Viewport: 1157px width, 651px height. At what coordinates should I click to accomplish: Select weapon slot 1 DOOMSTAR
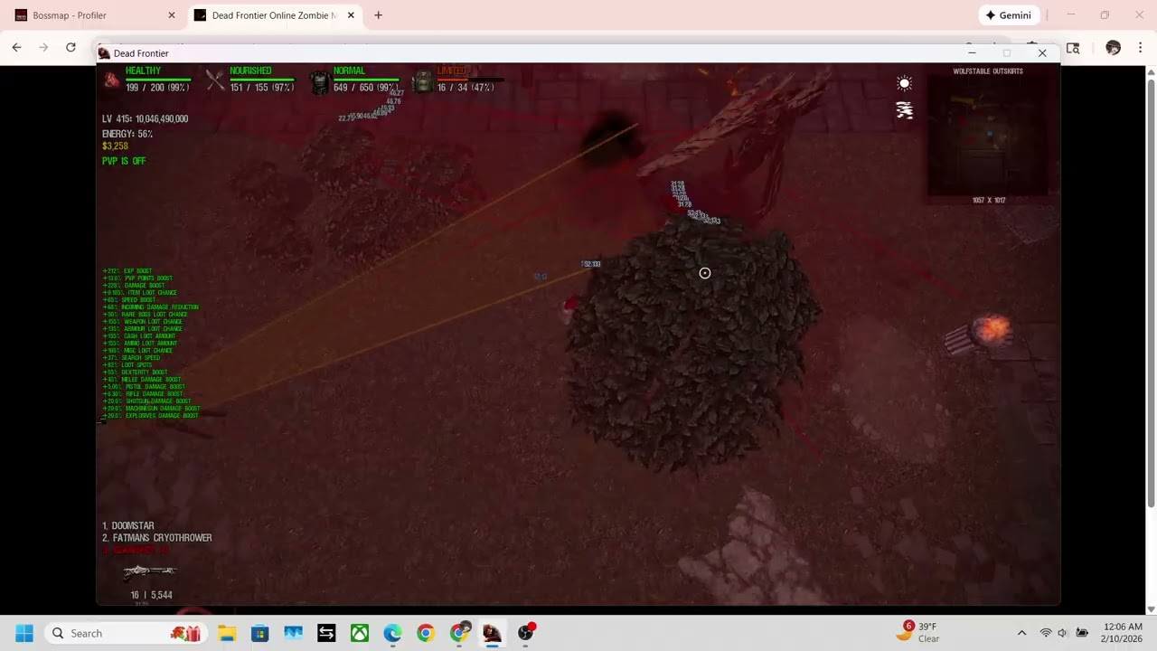point(128,525)
